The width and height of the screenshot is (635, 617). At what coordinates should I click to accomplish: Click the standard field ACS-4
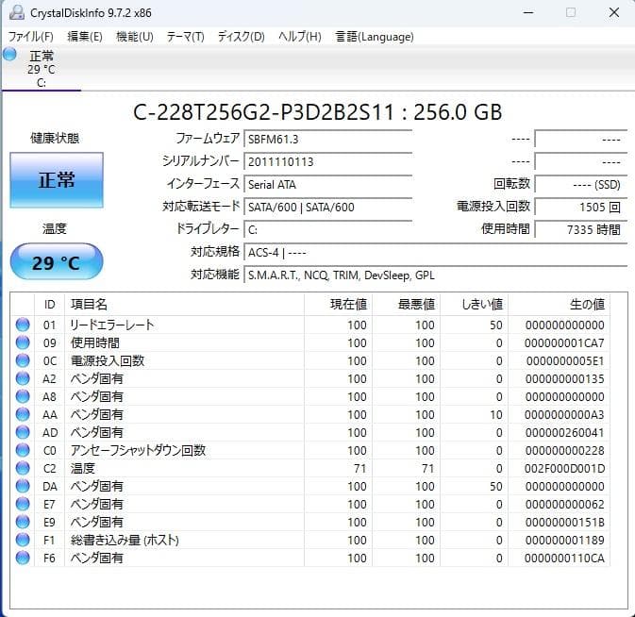pyautogui.click(x=436, y=253)
